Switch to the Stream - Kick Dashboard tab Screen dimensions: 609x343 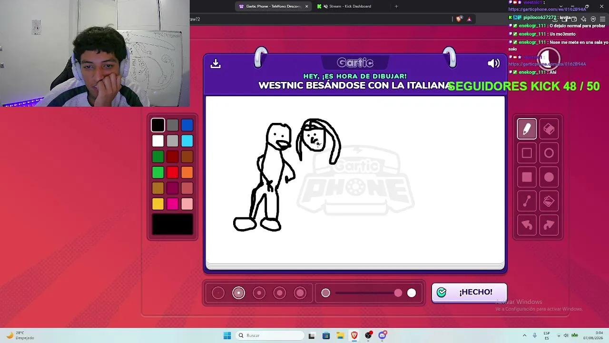(350, 6)
